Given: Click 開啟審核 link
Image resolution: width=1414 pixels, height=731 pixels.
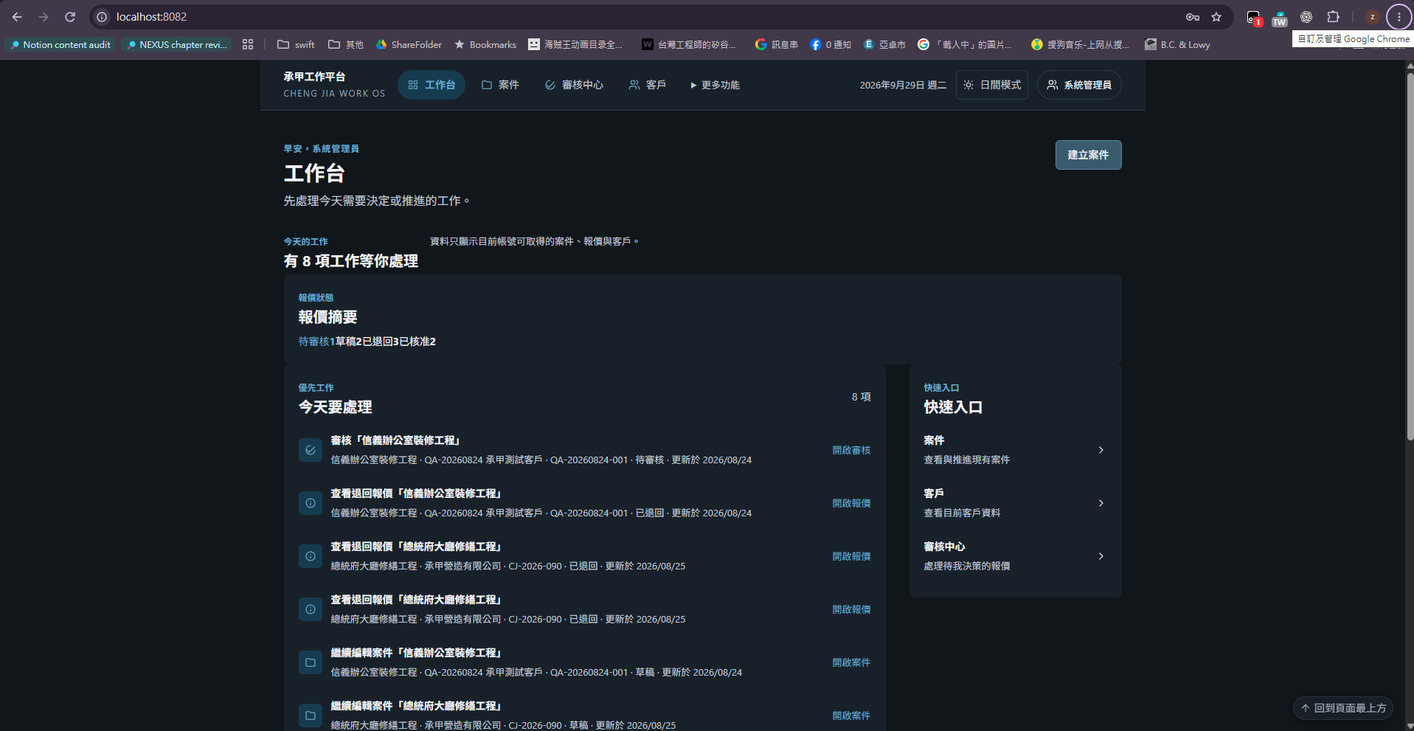Looking at the screenshot, I should coord(851,450).
